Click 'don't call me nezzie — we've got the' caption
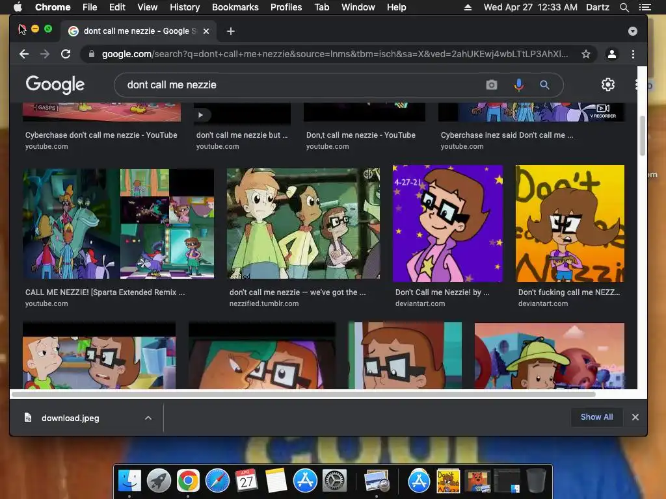666x499 pixels. [297, 292]
